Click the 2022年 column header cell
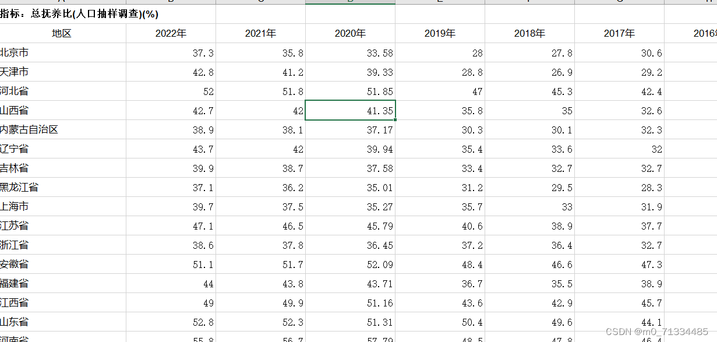The height and width of the screenshot is (342, 717). (x=171, y=33)
